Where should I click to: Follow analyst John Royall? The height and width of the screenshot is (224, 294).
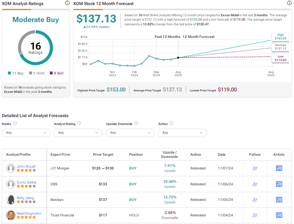[x=255, y=168]
